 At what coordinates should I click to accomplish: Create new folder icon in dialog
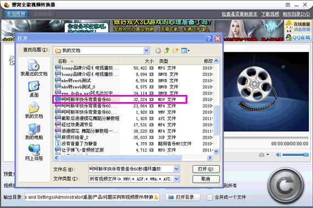pos(175,50)
